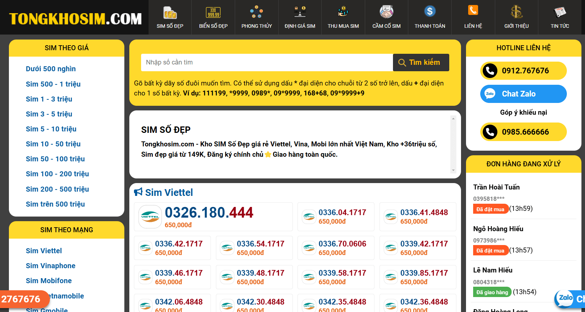Select Sim 200 - 500 triệu link
This screenshot has height=312, width=585.
click(x=57, y=189)
